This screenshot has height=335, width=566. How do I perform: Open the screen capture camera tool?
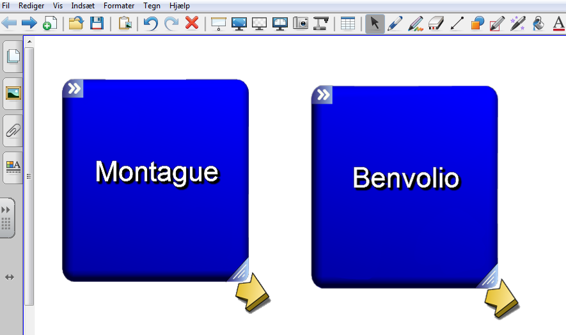pyautogui.click(x=301, y=24)
